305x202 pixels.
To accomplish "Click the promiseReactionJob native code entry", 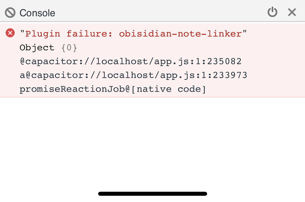I will coord(113,89).
